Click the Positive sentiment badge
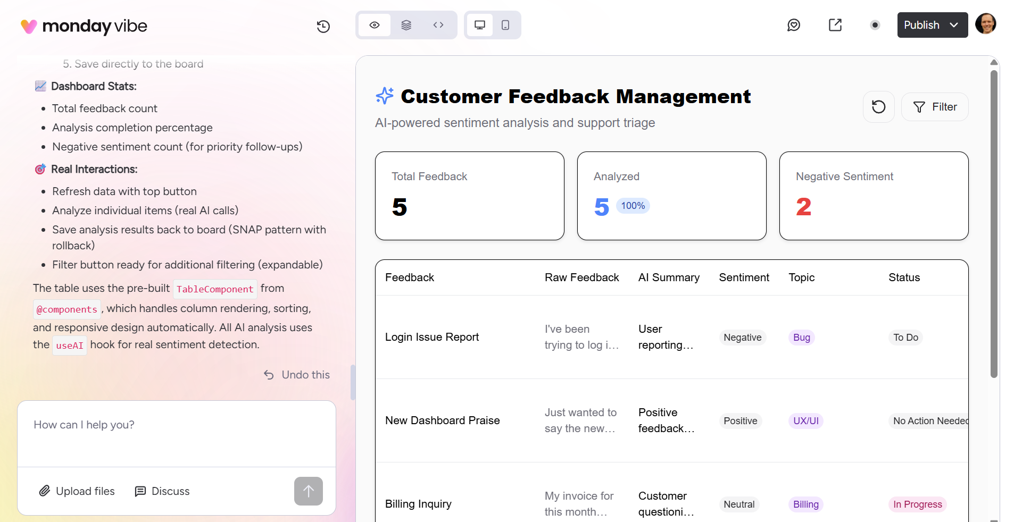The height and width of the screenshot is (522, 1014). [x=741, y=421]
